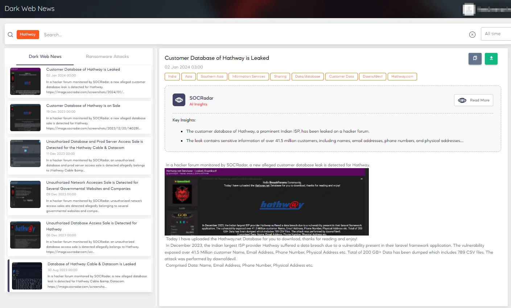Screen dimensions: 511x308
Task: Click the '19 Dec 2023 00:00' date in list
Action: pyautogui.click(x=61, y=112)
